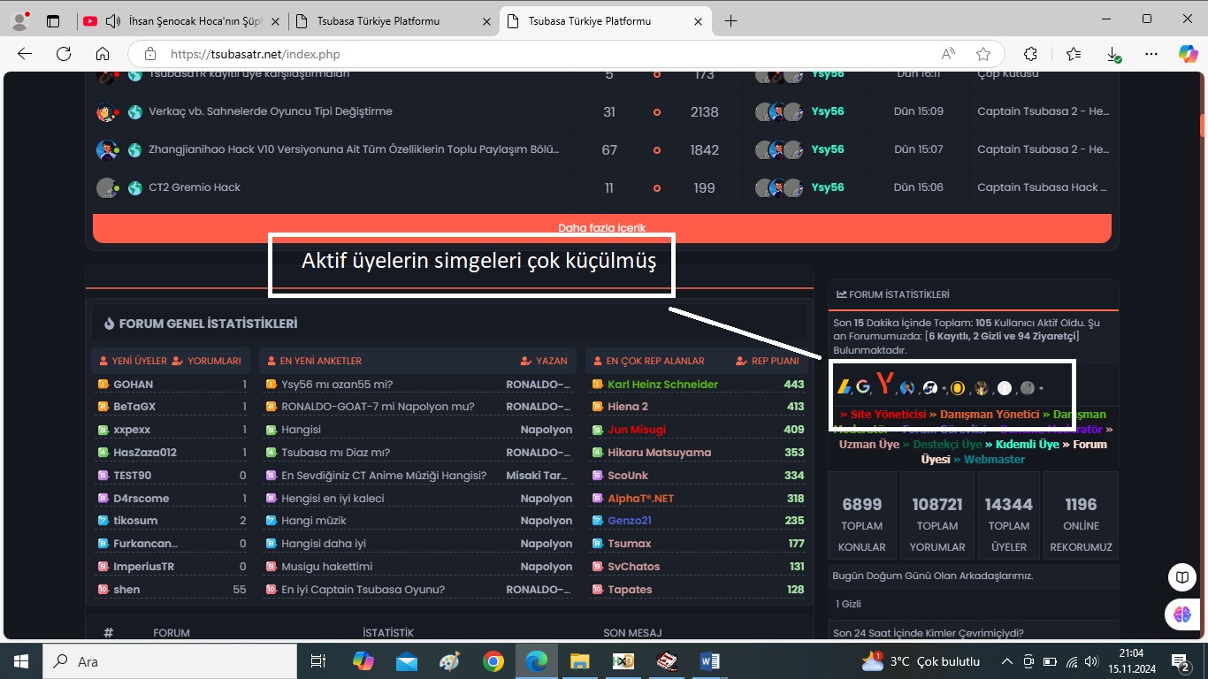Click the Google G member avatar
Image resolution: width=1208 pixels, height=679 pixels.
[863, 386]
